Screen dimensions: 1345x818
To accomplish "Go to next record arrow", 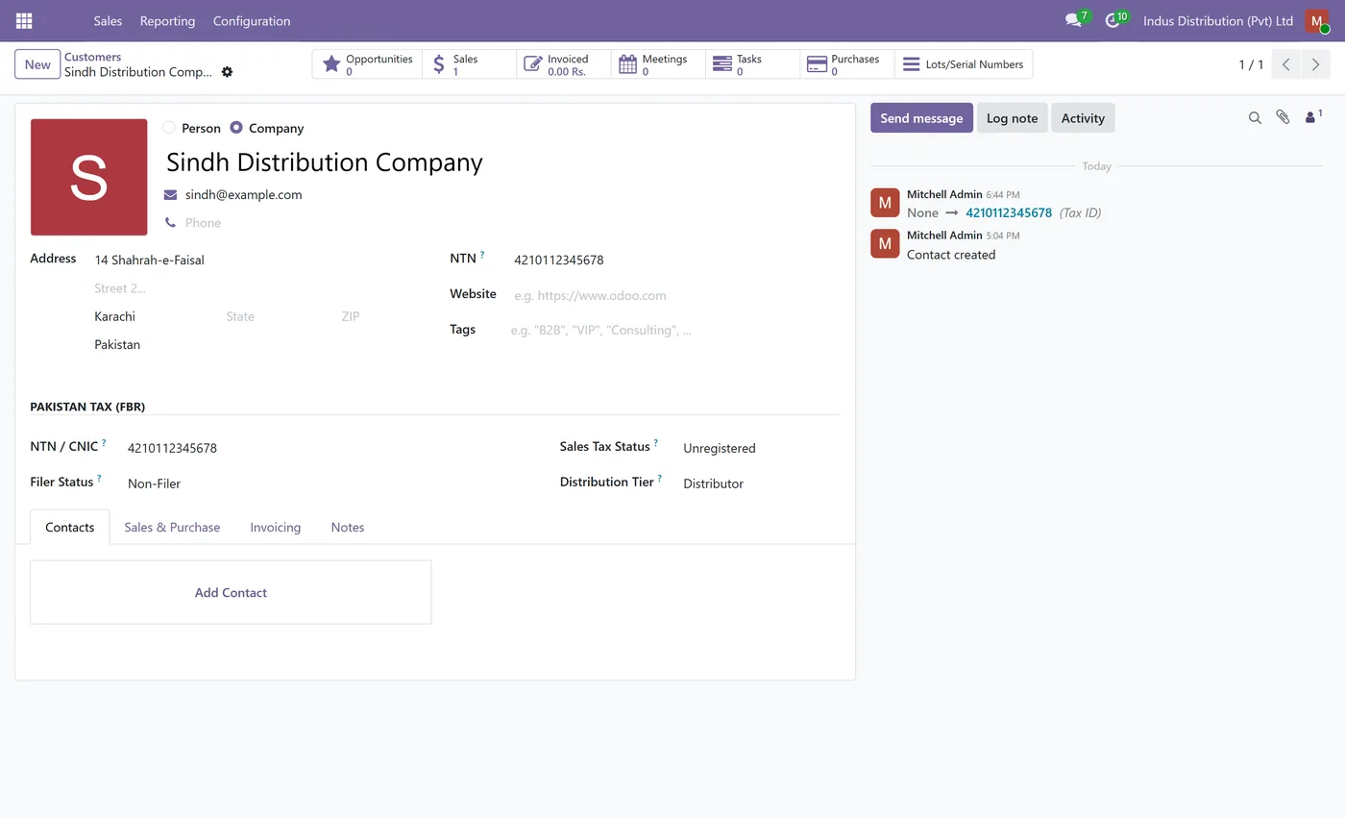I will (x=1315, y=64).
